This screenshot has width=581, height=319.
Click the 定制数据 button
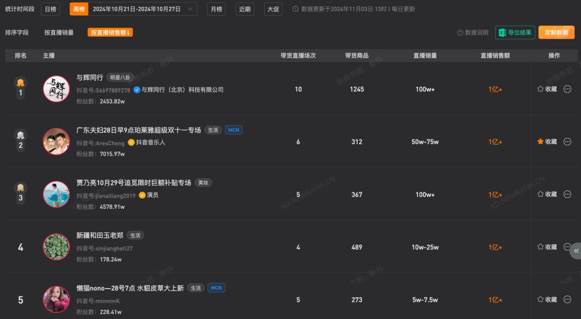point(556,32)
